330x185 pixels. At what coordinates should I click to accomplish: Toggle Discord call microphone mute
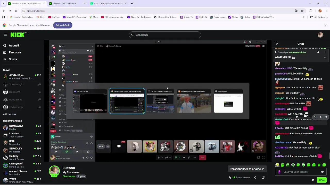tap(159, 158)
